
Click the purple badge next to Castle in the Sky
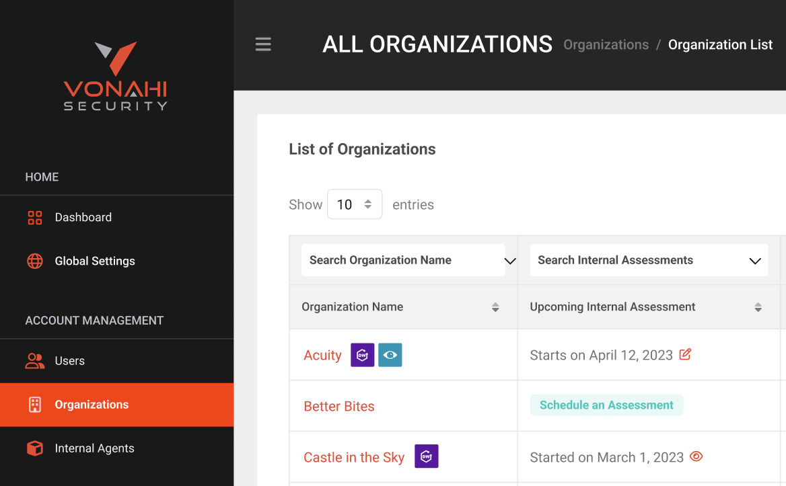[x=426, y=456]
